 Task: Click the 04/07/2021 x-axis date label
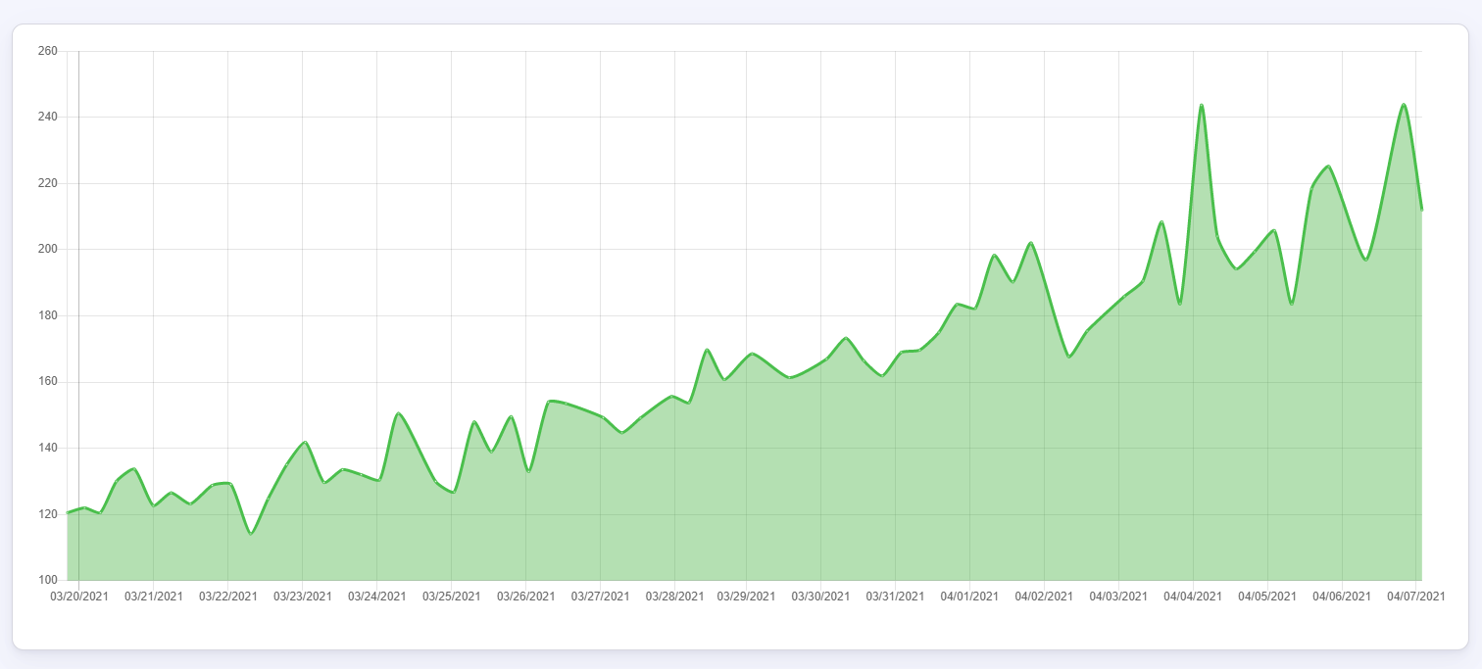coord(1416,596)
